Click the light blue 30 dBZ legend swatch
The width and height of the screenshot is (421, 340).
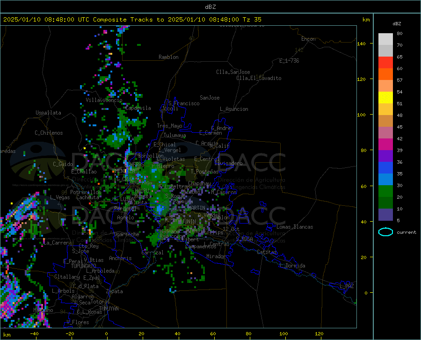385,180
